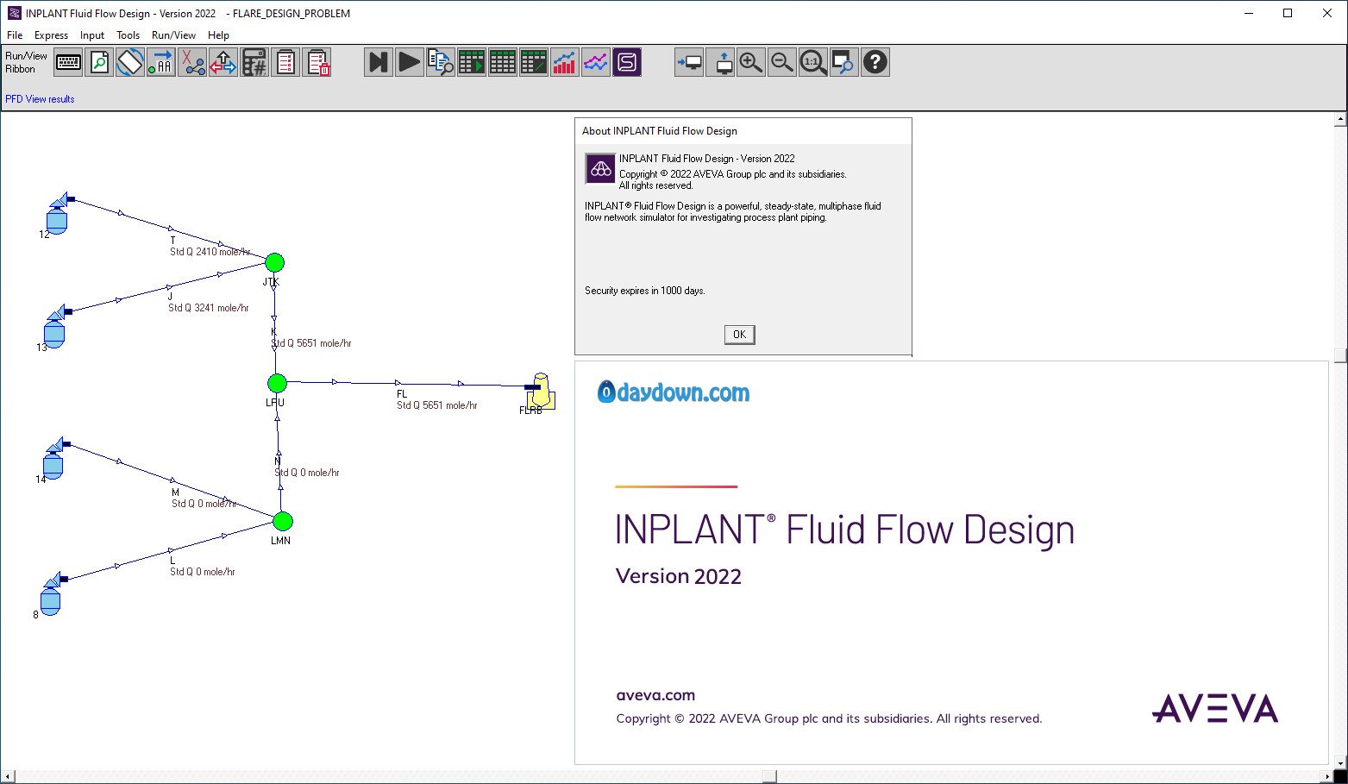The image size is (1348, 784).
Task: Click the purple S icon in the toolbar
Action: point(627,62)
